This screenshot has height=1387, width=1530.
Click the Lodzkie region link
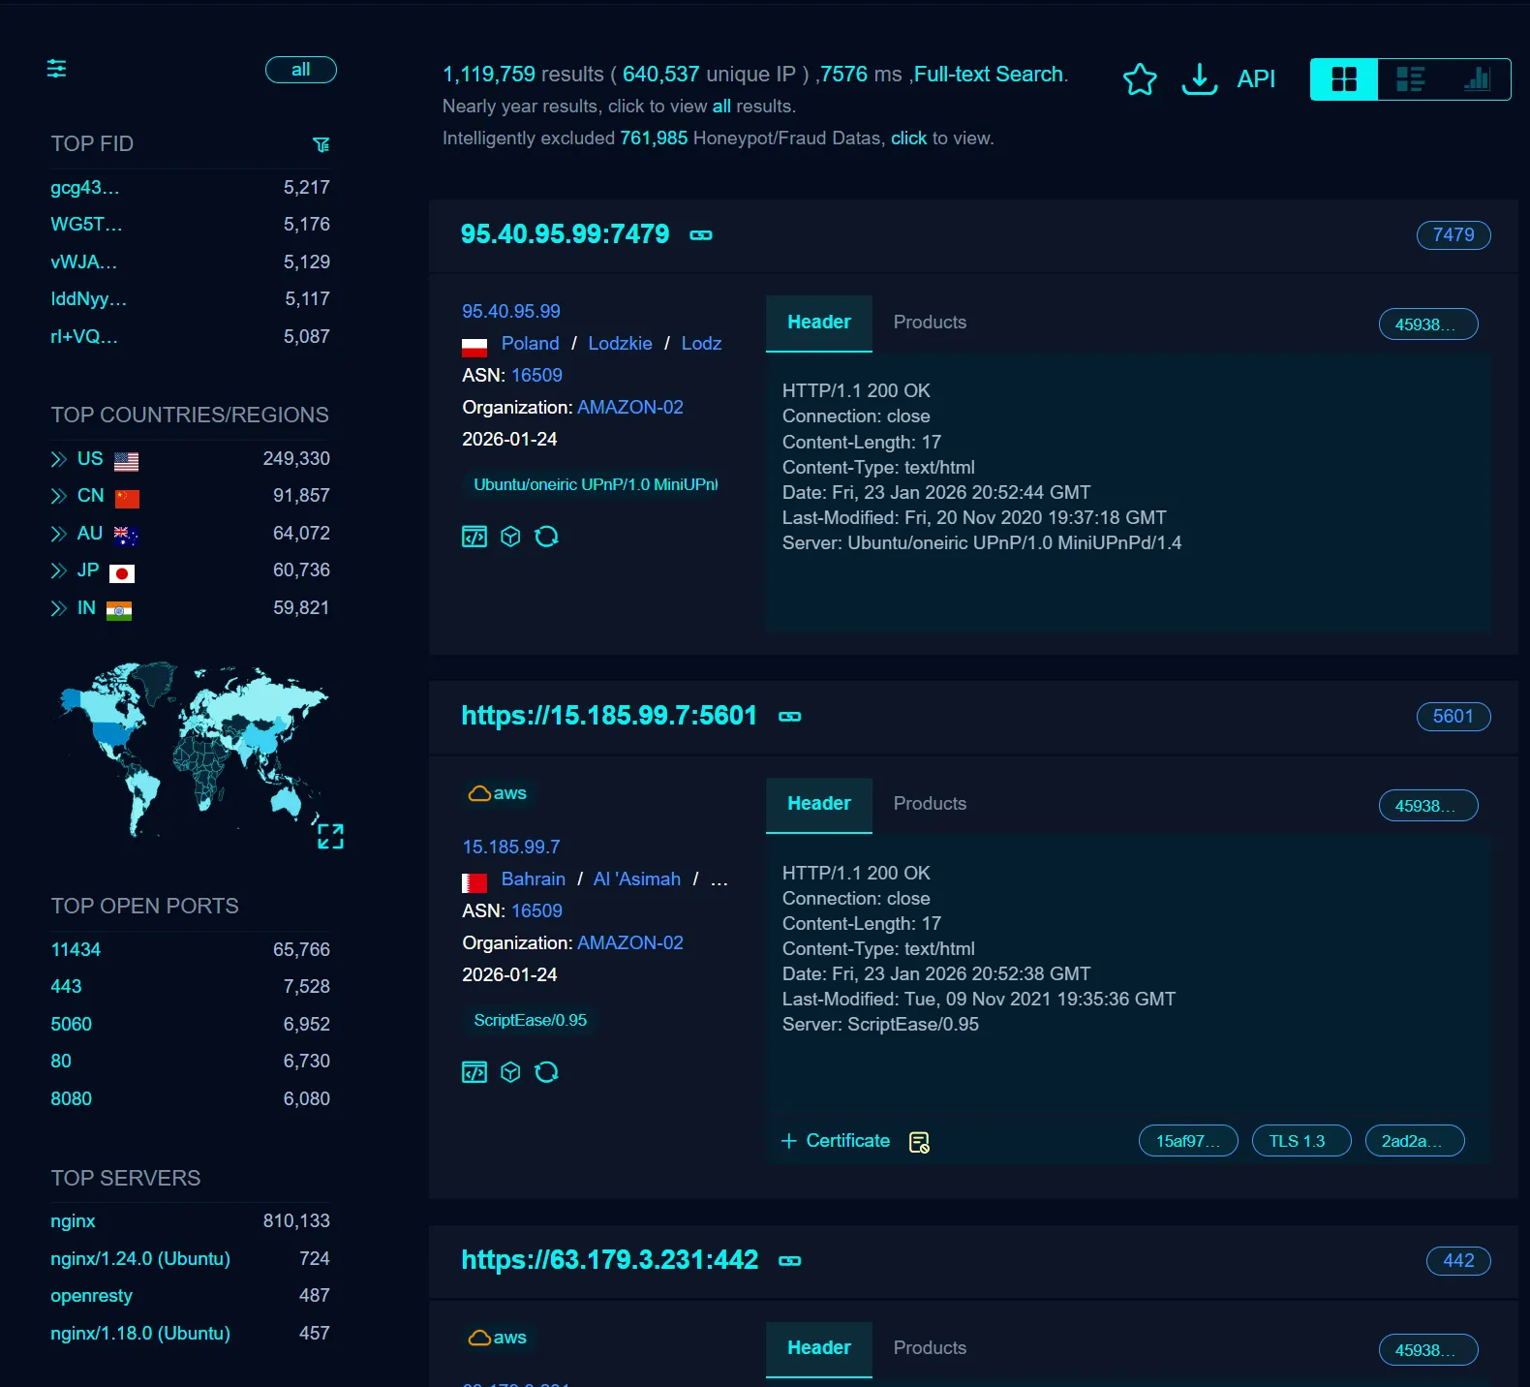tap(621, 344)
